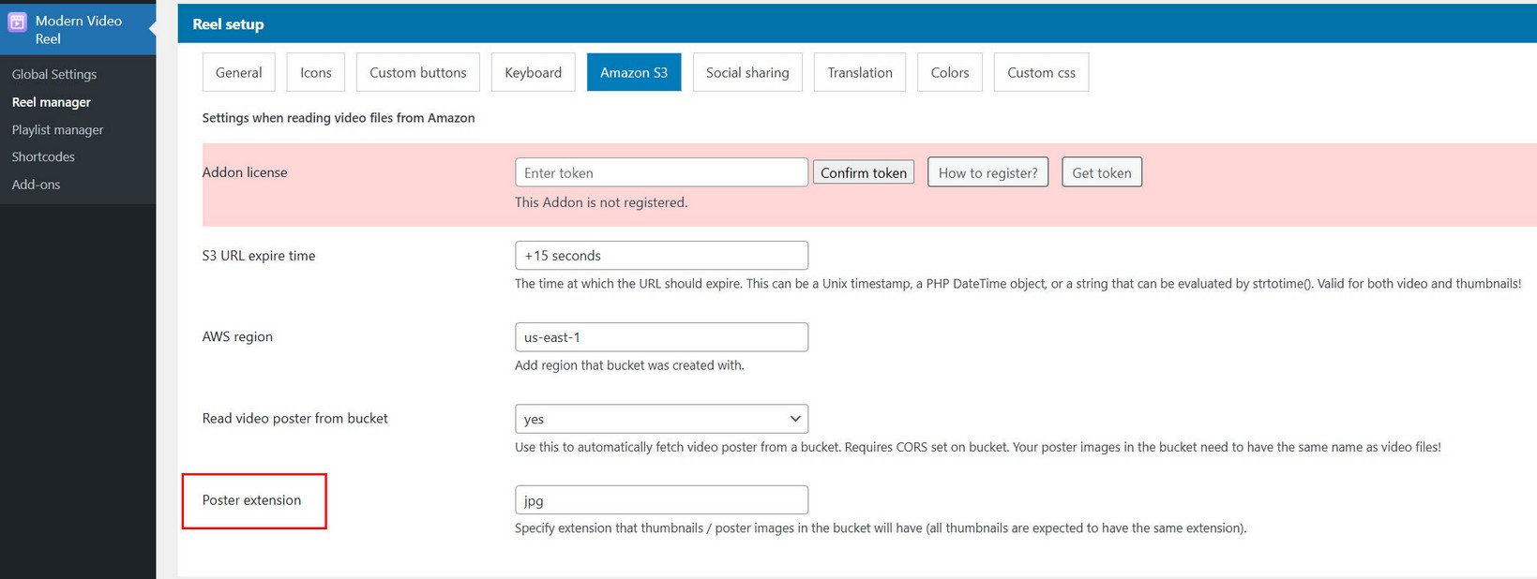
Task: Open Global Settings in the sidebar
Action: (54, 74)
